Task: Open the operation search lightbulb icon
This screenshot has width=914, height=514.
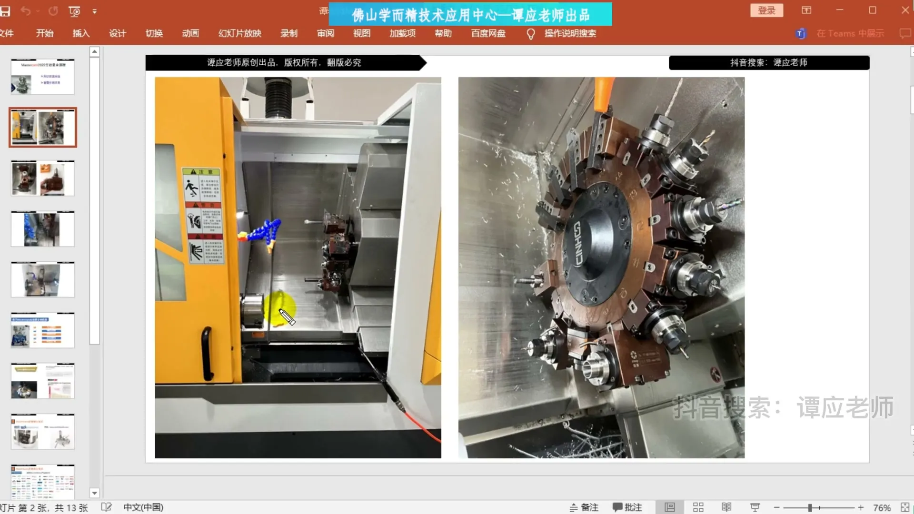Action: pyautogui.click(x=531, y=33)
